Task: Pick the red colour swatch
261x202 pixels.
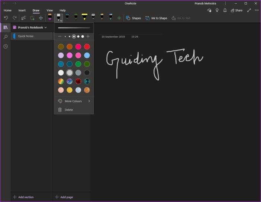Action: click(x=87, y=47)
